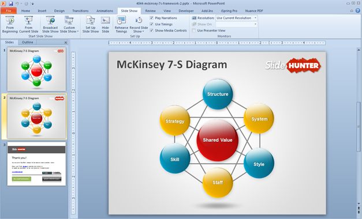Click the Undo icon in quick access toolbar

tap(17, 3)
